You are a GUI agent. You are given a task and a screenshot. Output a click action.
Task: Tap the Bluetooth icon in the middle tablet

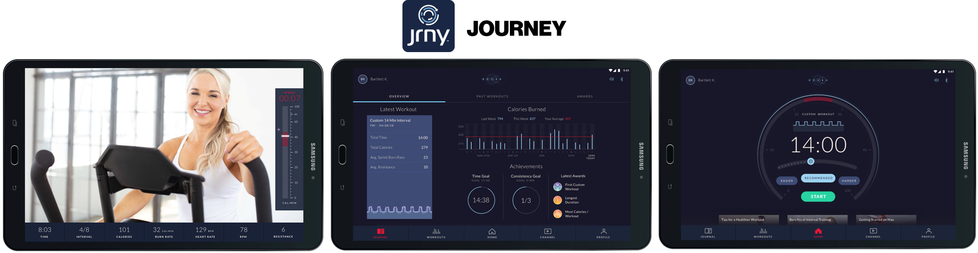pos(622,79)
